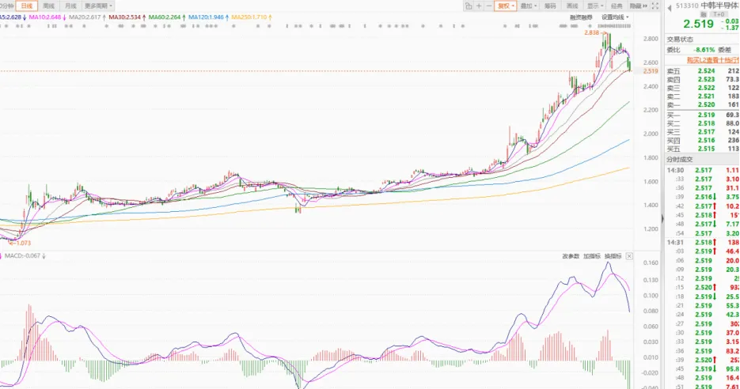
Task: Click 改参数 to edit MACD parameters
Action: pos(571,256)
